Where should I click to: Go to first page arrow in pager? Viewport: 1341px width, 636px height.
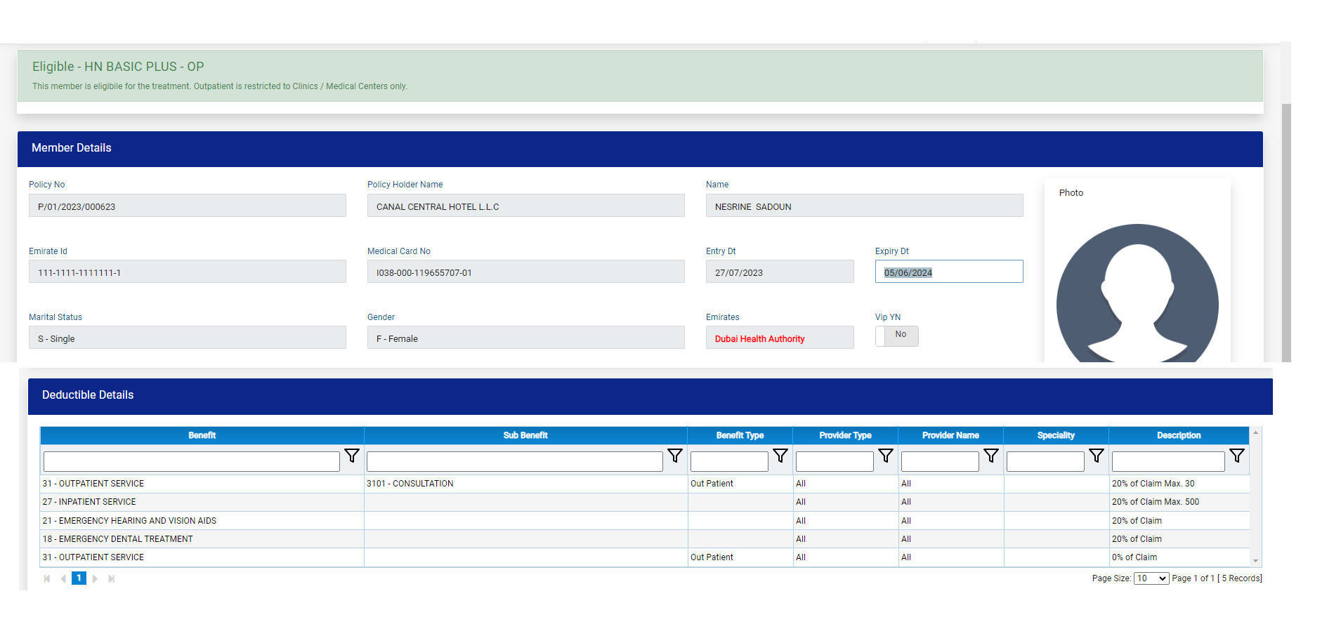click(x=47, y=578)
